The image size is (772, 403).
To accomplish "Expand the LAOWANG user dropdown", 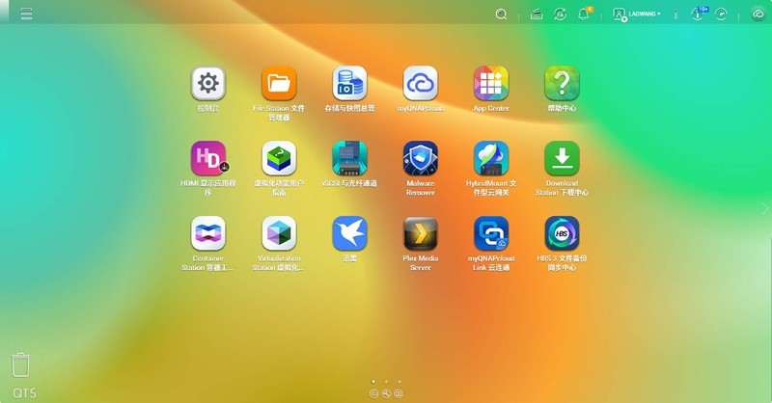I will pos(637,14).
